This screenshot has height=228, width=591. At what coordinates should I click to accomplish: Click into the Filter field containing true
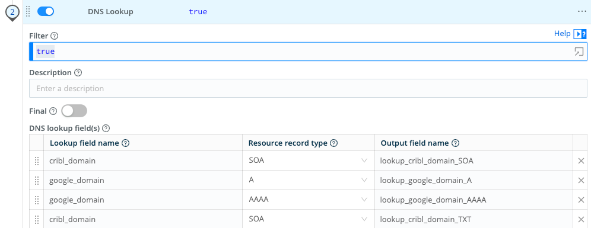click(308, 52)
